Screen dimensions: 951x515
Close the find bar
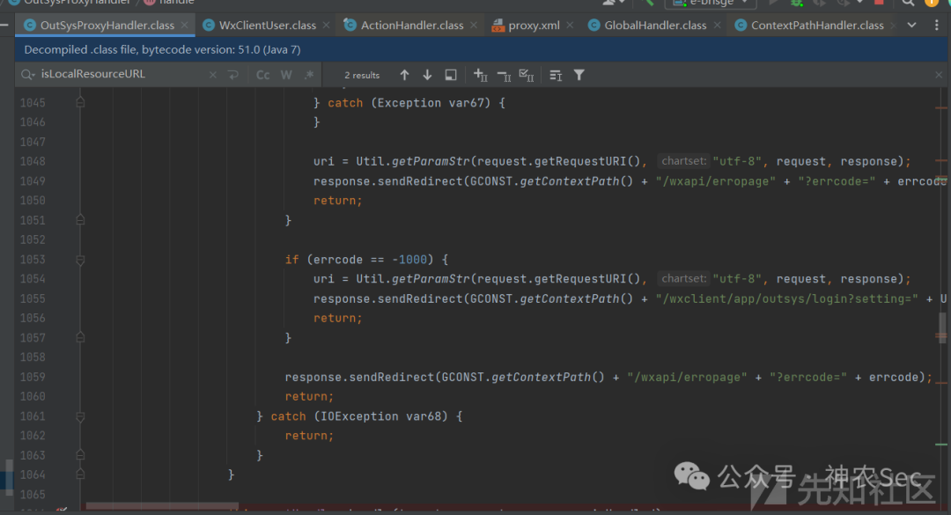[x=939, y=75]
